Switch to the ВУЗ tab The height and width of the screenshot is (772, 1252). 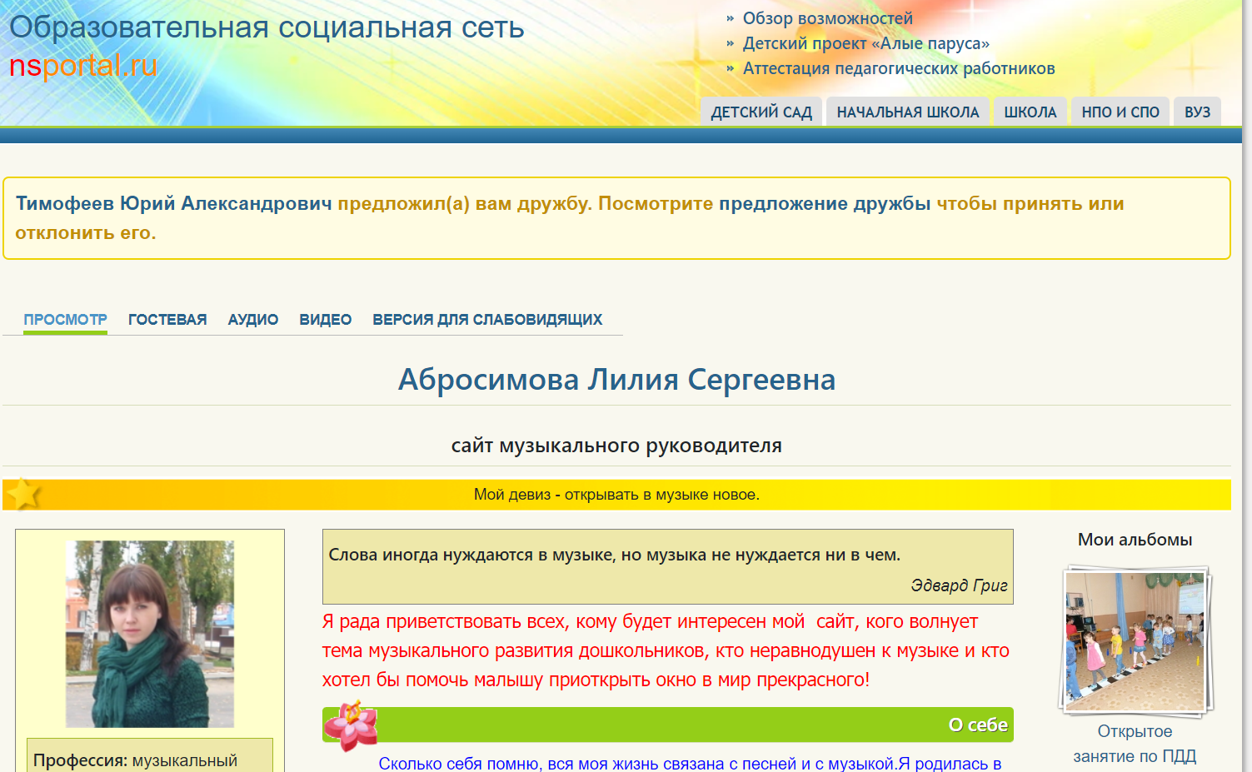click(x=1198, y=112)
